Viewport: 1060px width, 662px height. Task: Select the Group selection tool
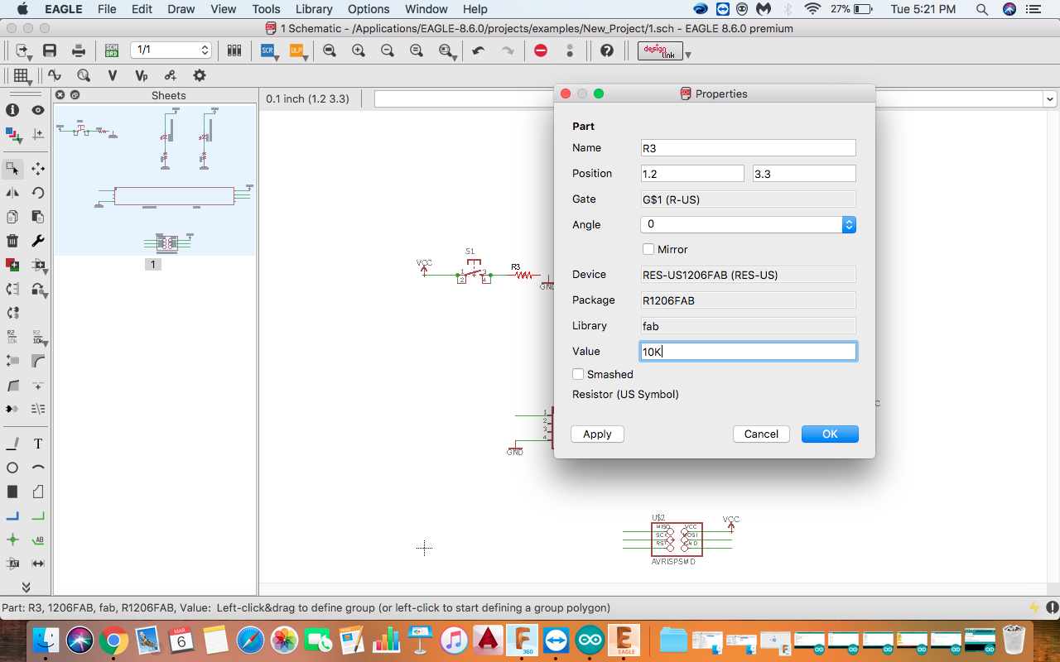(12, 169)
